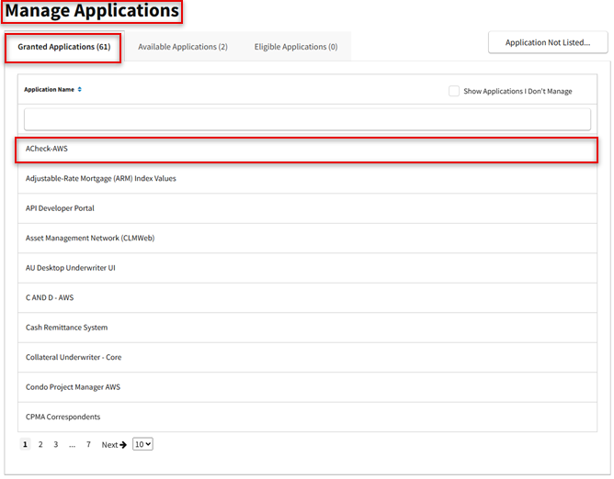This screenshot has width=614, height=479.
Task: Select AU Desktop Underwriter UI
Action: pyautogui.click(x=307, y=268)
